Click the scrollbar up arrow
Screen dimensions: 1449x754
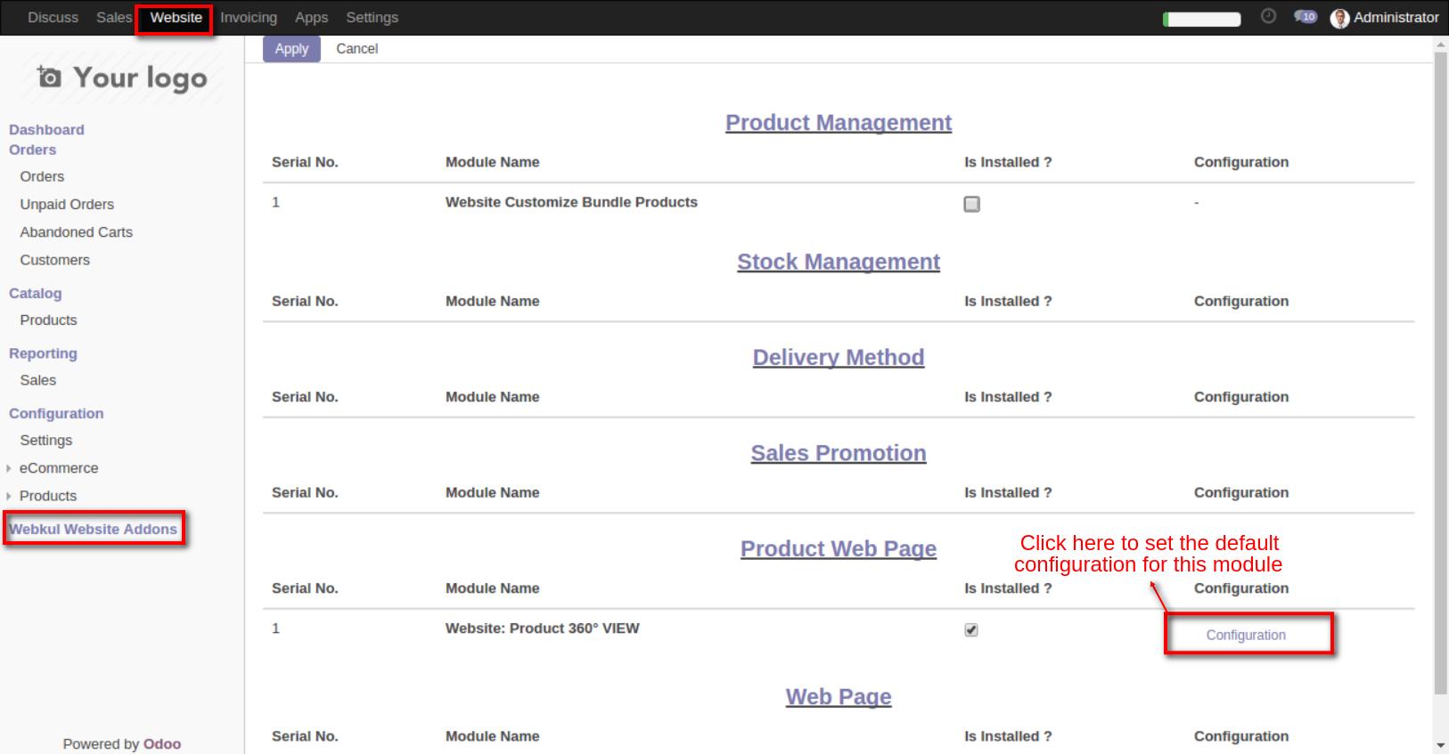coord(1440,45)
